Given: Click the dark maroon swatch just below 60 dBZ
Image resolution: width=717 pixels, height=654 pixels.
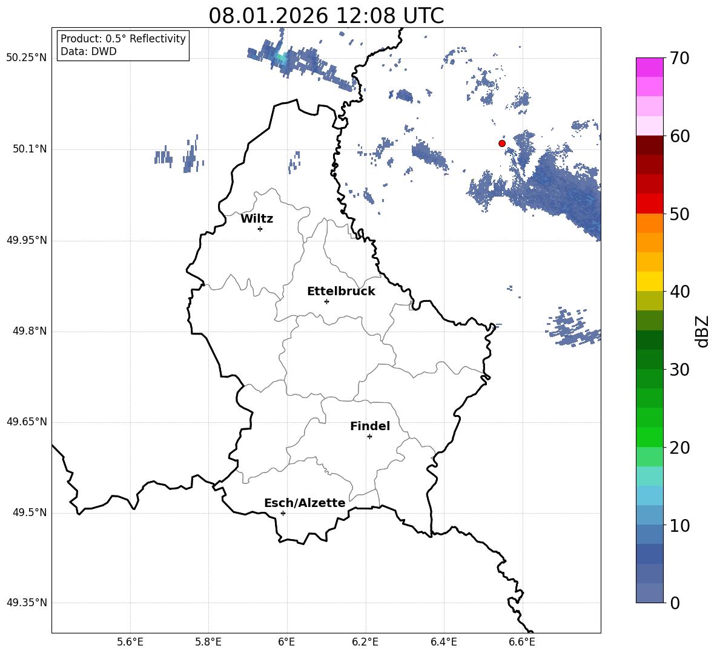Looking at the screenshot, I should pos(650,145).
